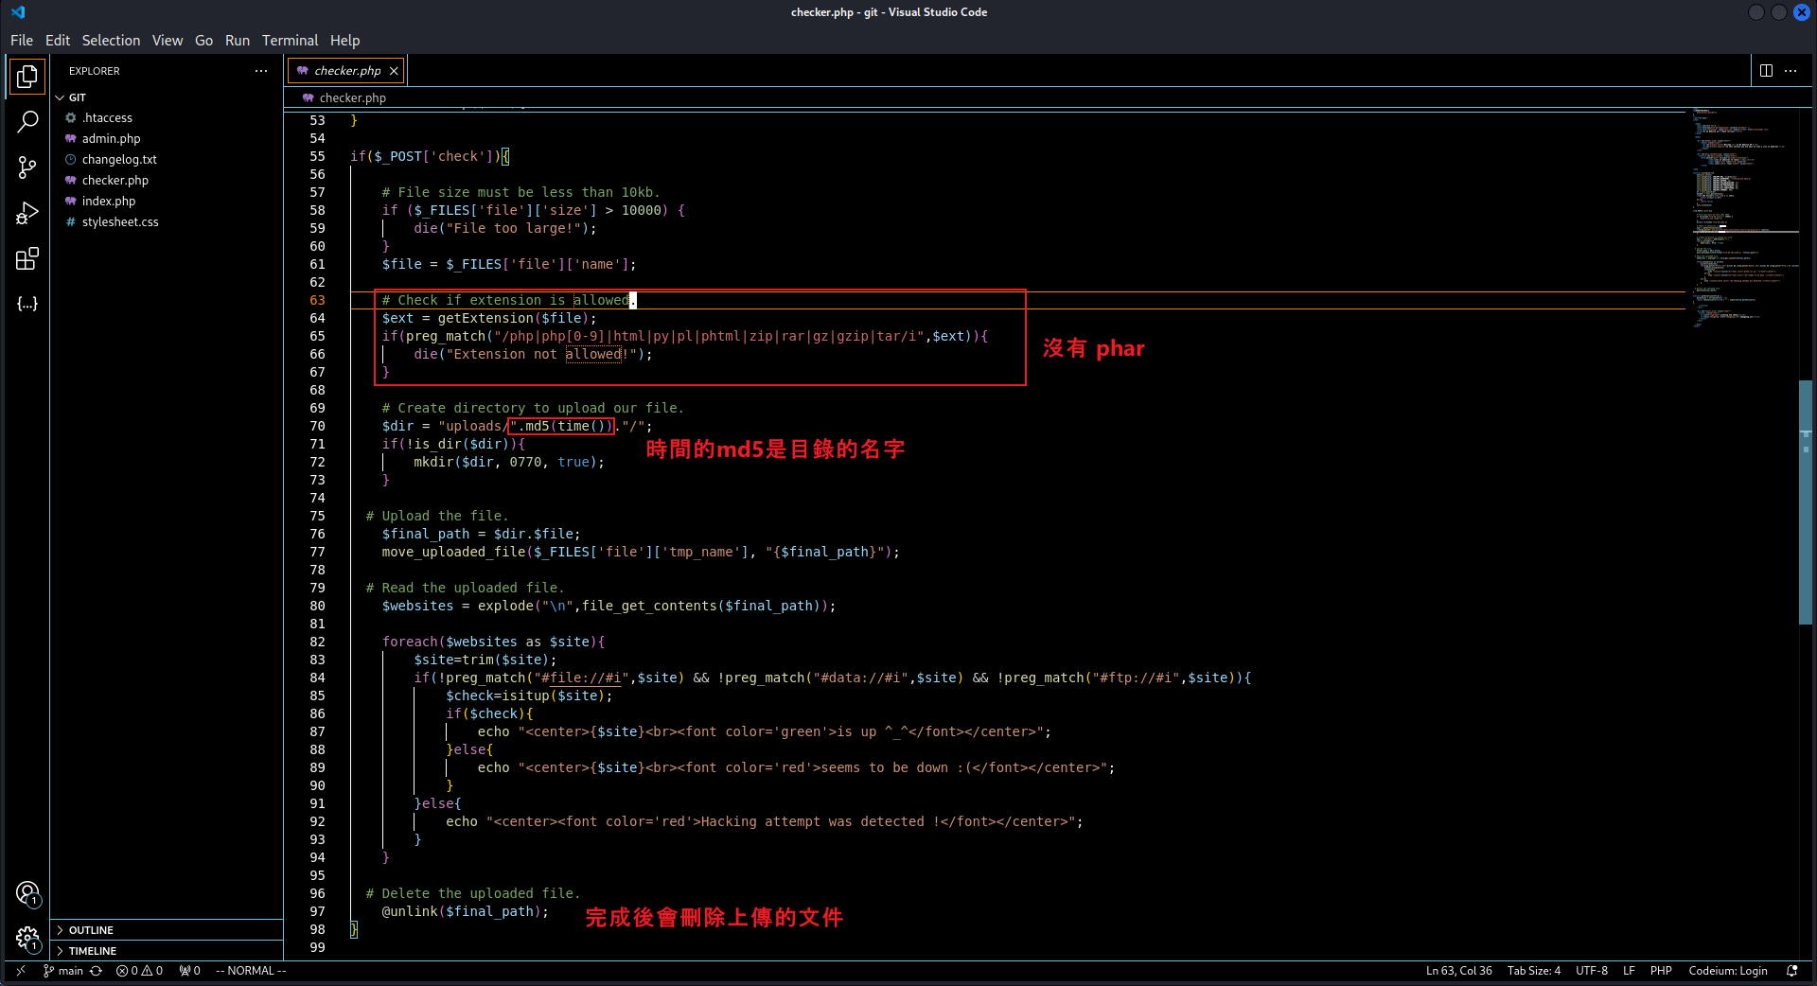Open the Extensions view
Image resolution: width=1817 pixels, height=986 pixels.
26,258
